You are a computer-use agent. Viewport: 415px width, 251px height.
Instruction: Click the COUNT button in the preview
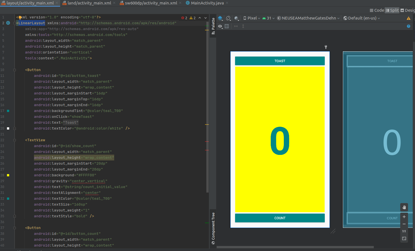click(280, 218)
